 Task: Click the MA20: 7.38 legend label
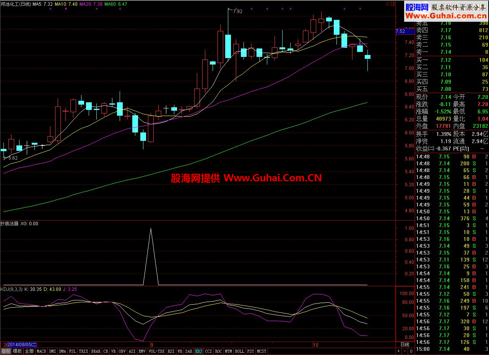(91, 4)
